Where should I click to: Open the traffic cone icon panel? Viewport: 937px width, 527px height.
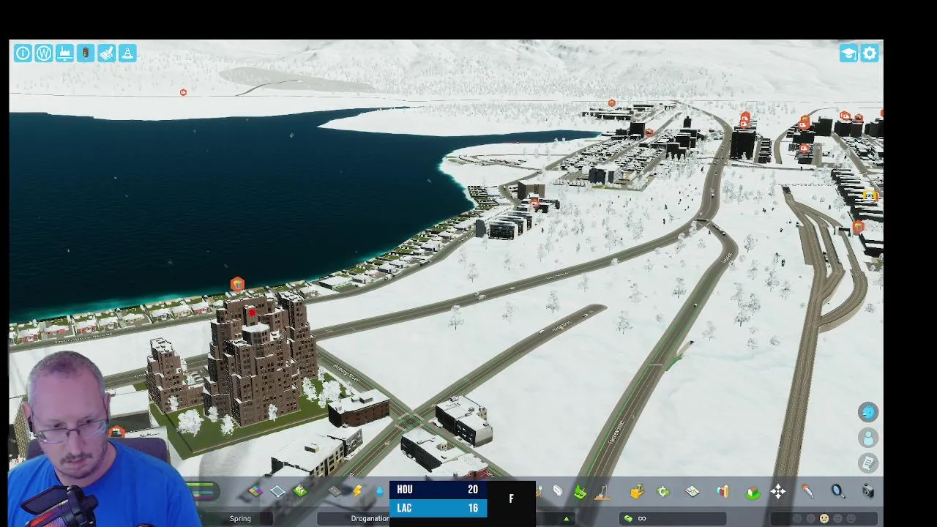tap(127, 53)
